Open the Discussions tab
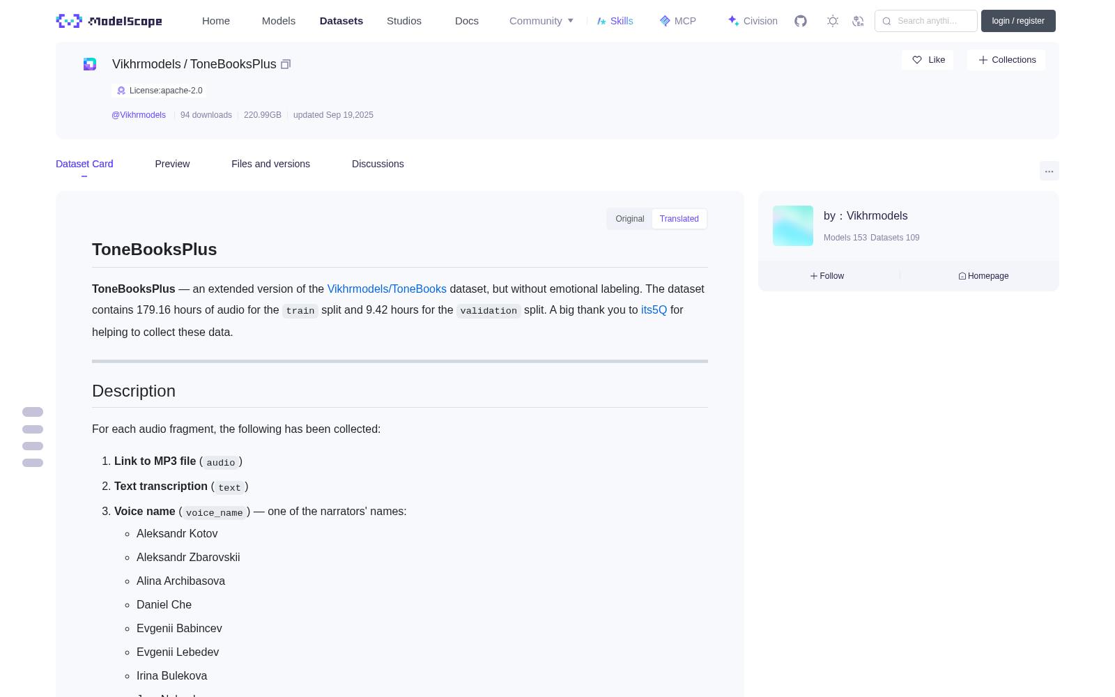The height and width of the screenshot is (697, 1115). (x=378, y=164)
